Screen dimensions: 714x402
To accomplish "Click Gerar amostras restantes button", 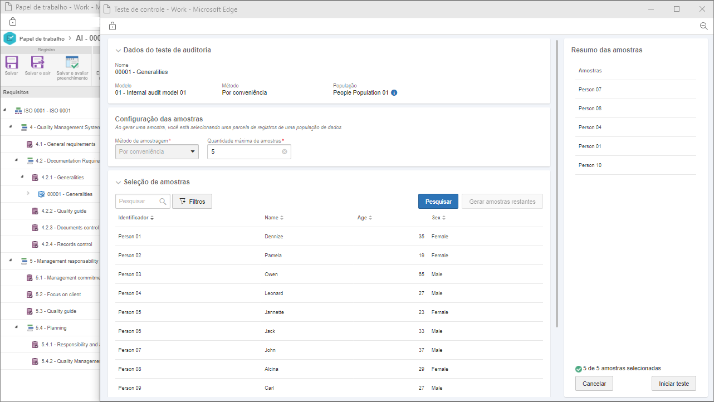I will click(x=502, y=202).
